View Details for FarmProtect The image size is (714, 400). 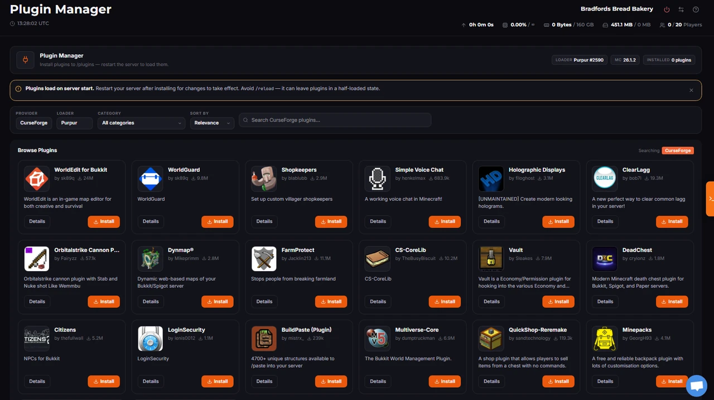[264, 301]
